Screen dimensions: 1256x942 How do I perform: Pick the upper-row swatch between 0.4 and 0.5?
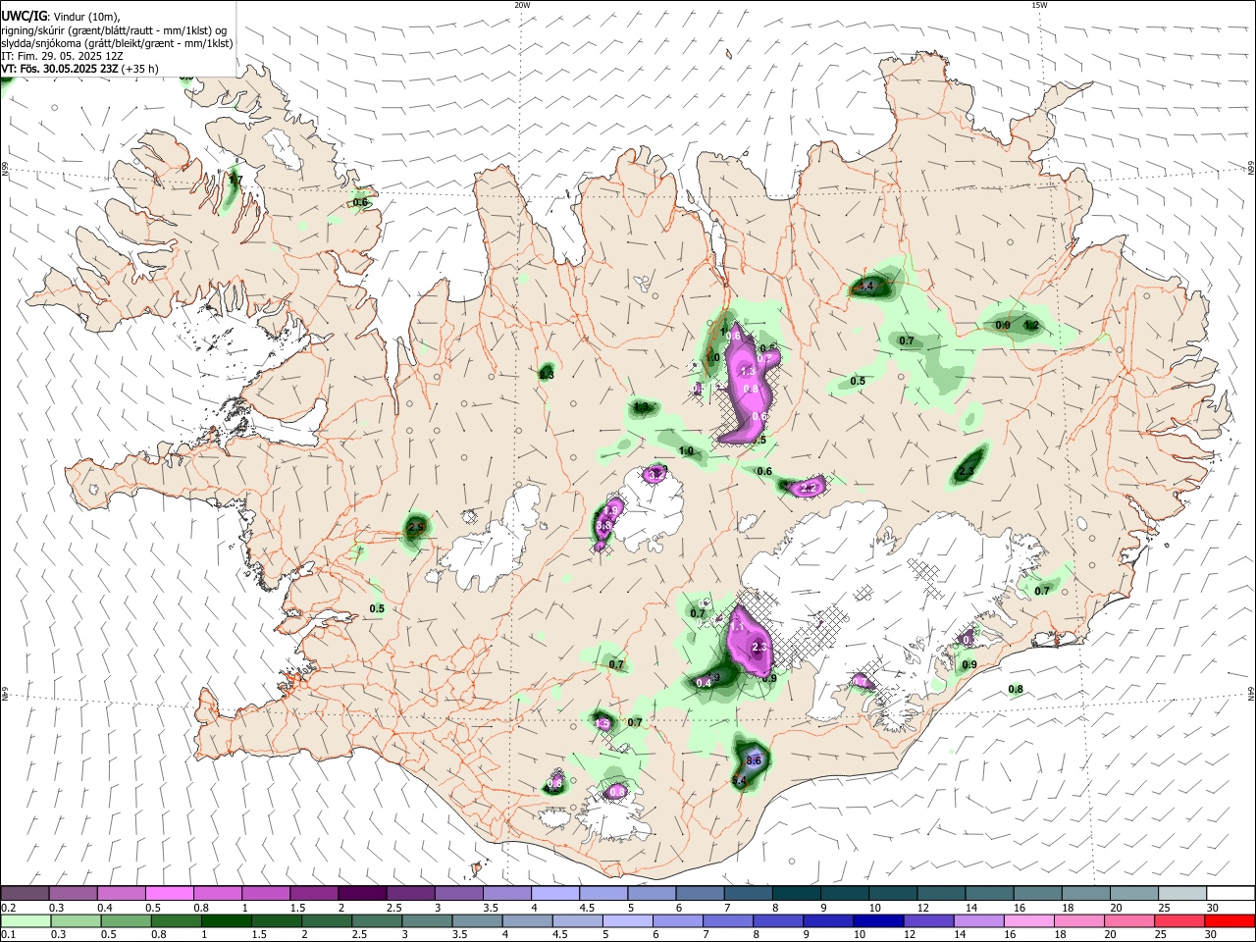122,893
